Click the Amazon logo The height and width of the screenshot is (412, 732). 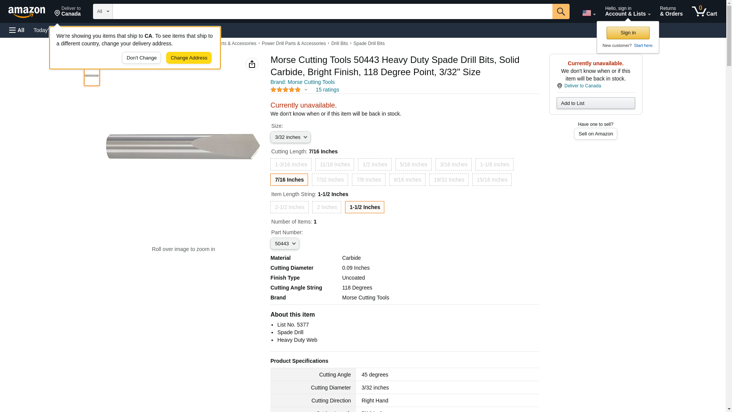(x=27, y=12)
